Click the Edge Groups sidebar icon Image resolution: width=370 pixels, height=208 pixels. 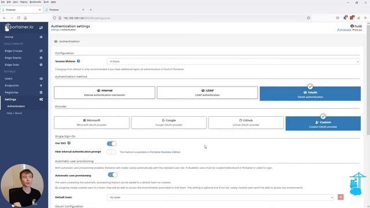[x=41, y=51]
